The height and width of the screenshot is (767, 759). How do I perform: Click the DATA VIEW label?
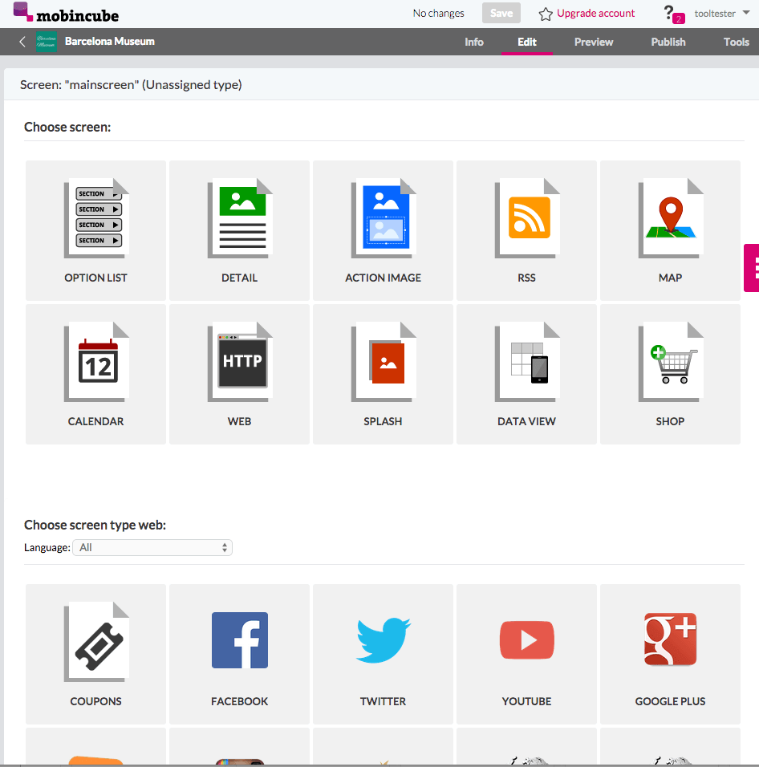[526, 422]
